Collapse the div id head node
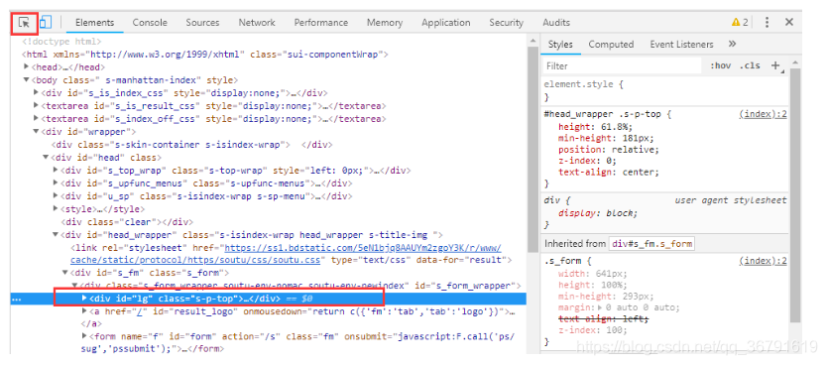827x365 pixels. tap(46, 157)
